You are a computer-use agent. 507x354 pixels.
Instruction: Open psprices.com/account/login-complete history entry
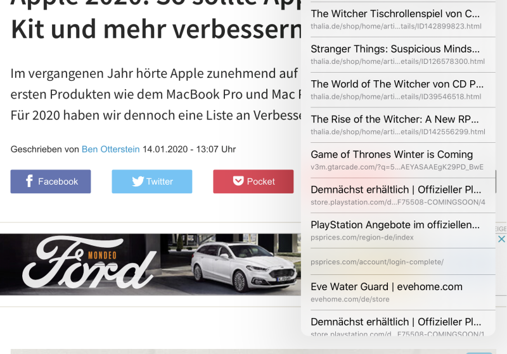coord(403,262)
